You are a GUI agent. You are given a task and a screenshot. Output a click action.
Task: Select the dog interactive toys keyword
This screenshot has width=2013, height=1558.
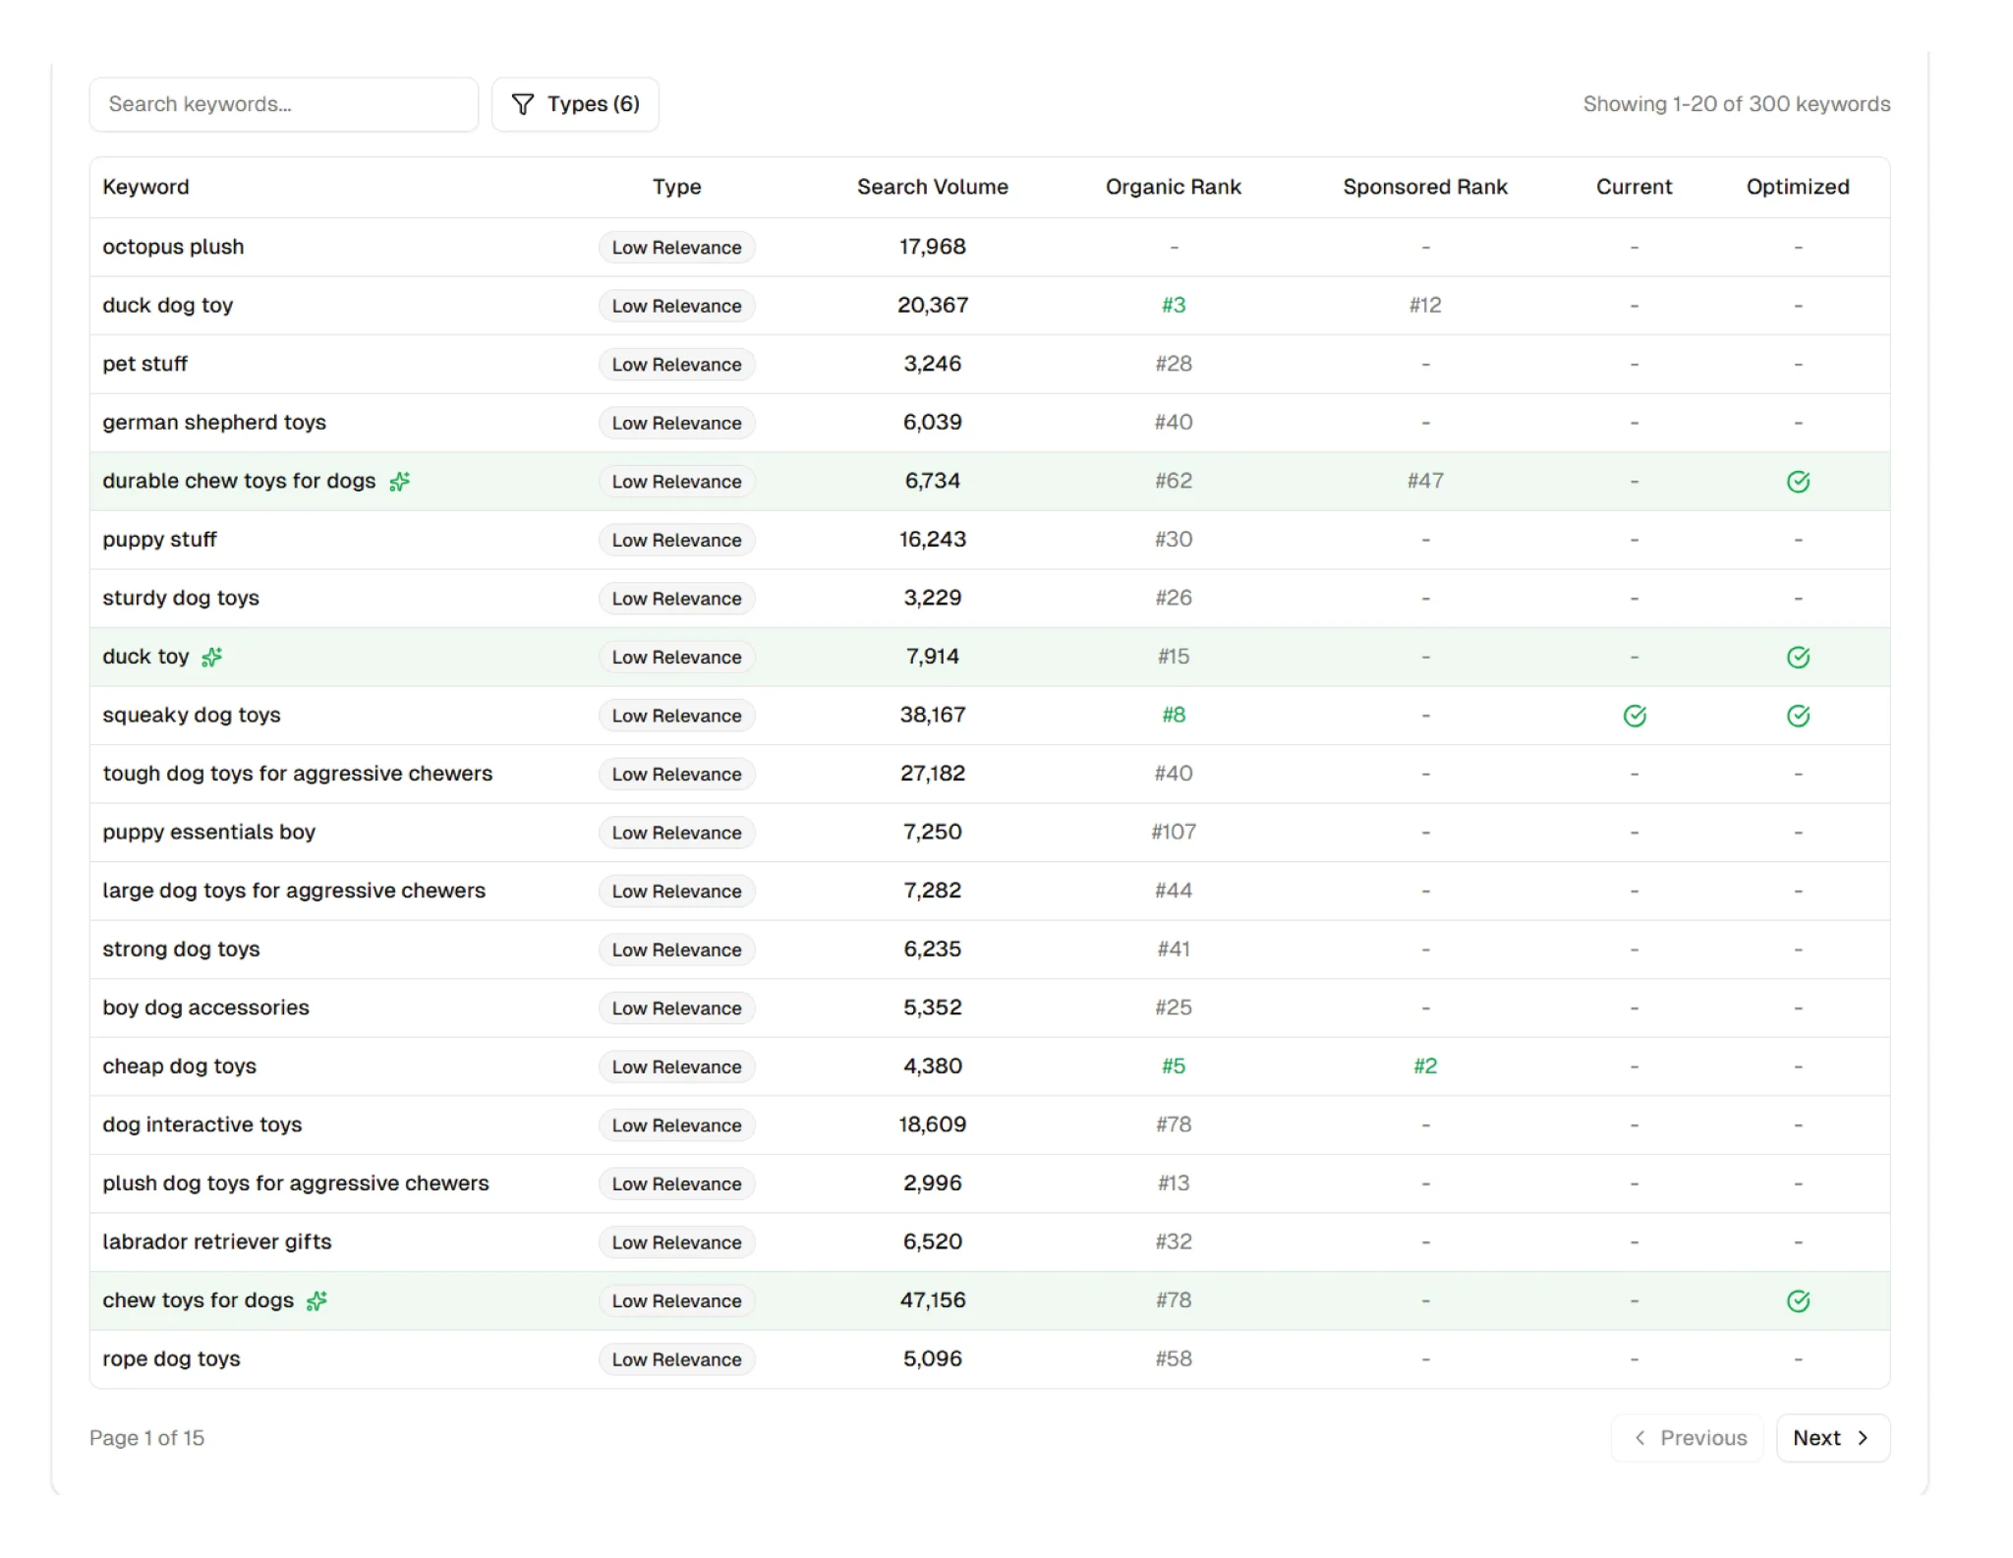pos(201,1125)
